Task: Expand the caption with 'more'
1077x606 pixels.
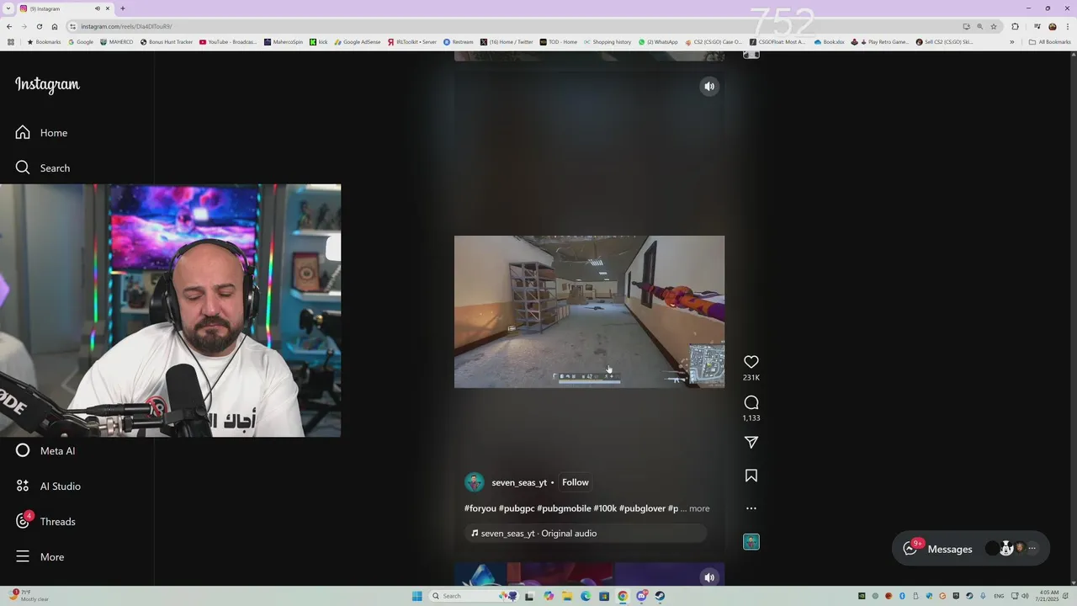Action: click(x=699, y=508)
